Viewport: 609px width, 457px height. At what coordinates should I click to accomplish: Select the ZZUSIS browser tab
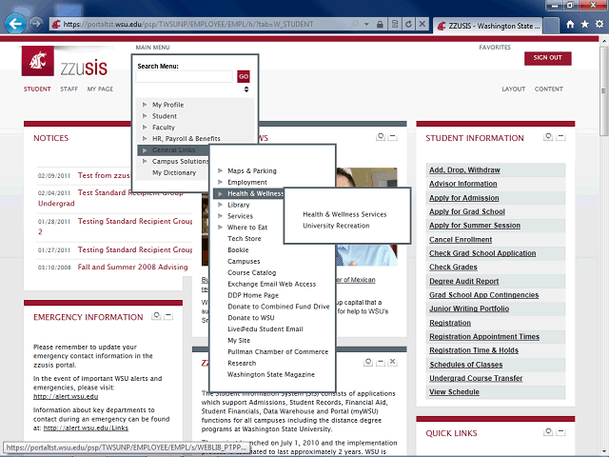pyautogui.click(x=487, y=26)
